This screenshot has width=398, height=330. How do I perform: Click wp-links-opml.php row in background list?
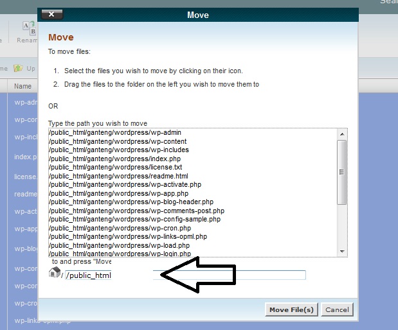pyautogui.click(x=42, y=320)
